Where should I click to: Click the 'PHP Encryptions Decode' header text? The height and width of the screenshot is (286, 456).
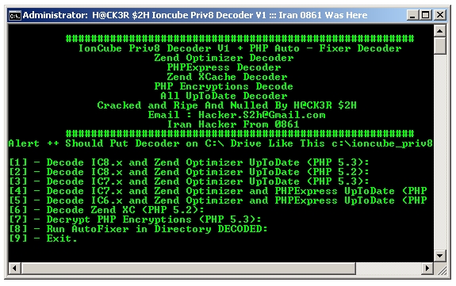coord(224,86)
